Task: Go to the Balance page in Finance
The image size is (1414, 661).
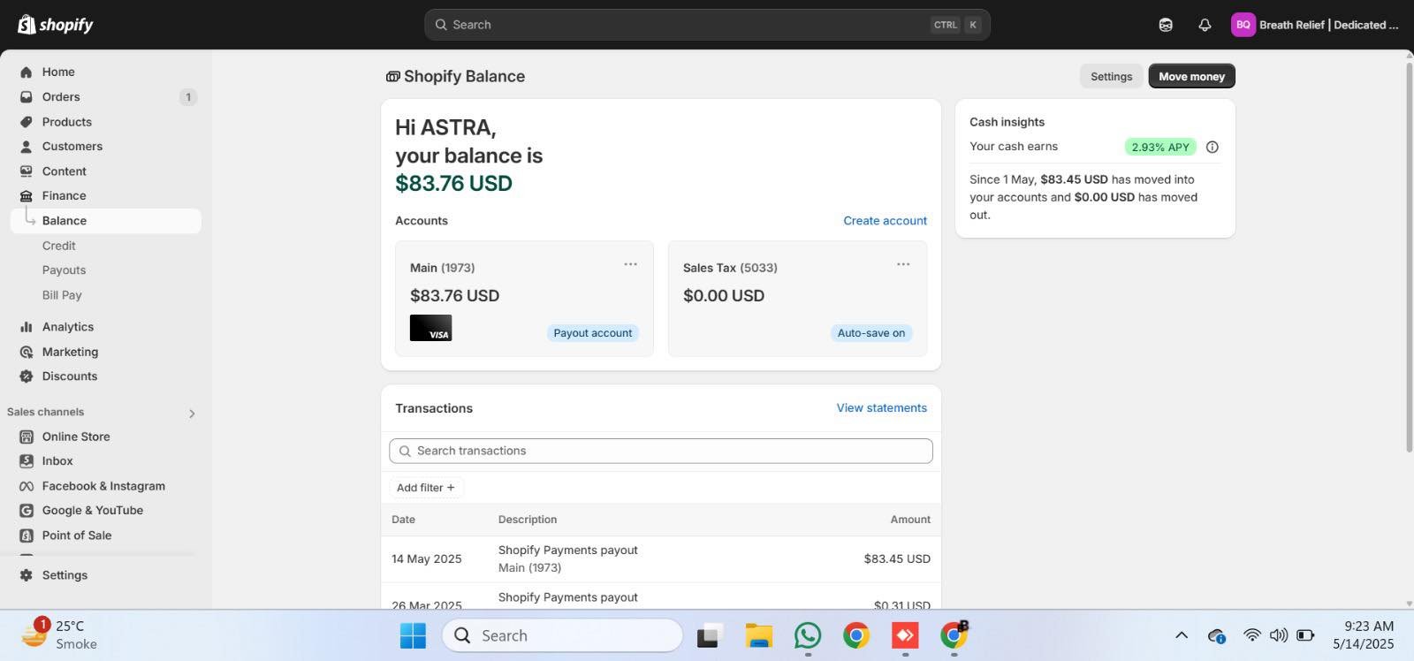Action: [x=106, y=221]
